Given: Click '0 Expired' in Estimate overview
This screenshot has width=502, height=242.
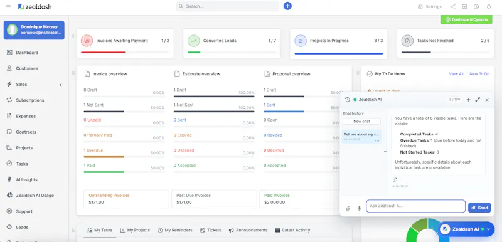Looking at the screenshot, I should coord(183,135).
